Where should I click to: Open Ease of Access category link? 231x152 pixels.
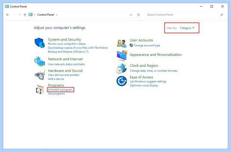click(141, 77)
